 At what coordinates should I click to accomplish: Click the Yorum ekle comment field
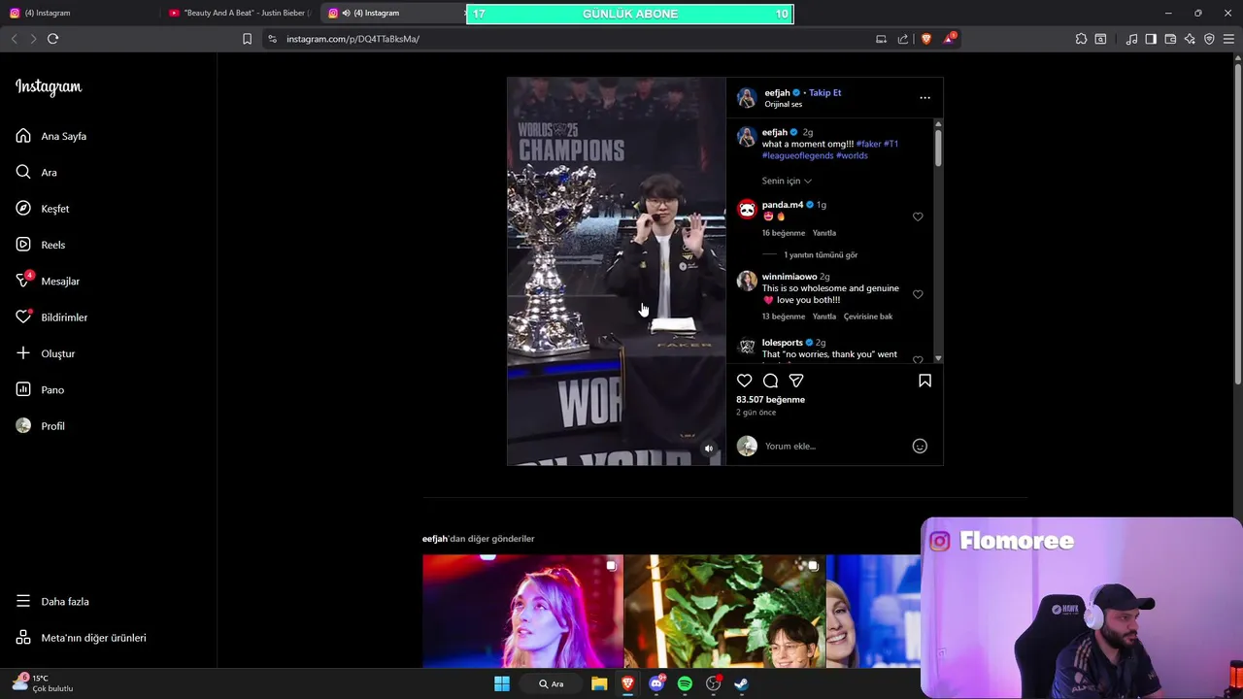(835, 446)
